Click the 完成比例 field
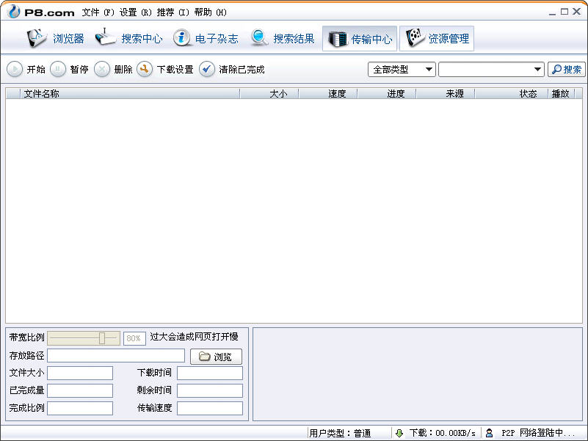This screenshot has height=441, width=588. pyautogui.click(x=80, y=409)
